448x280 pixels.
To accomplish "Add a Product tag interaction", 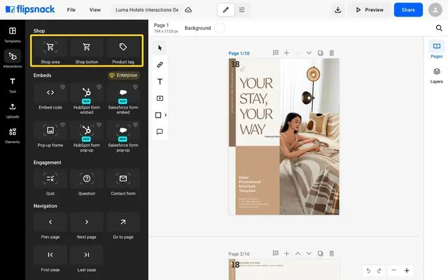I will (x=123, y=51).
